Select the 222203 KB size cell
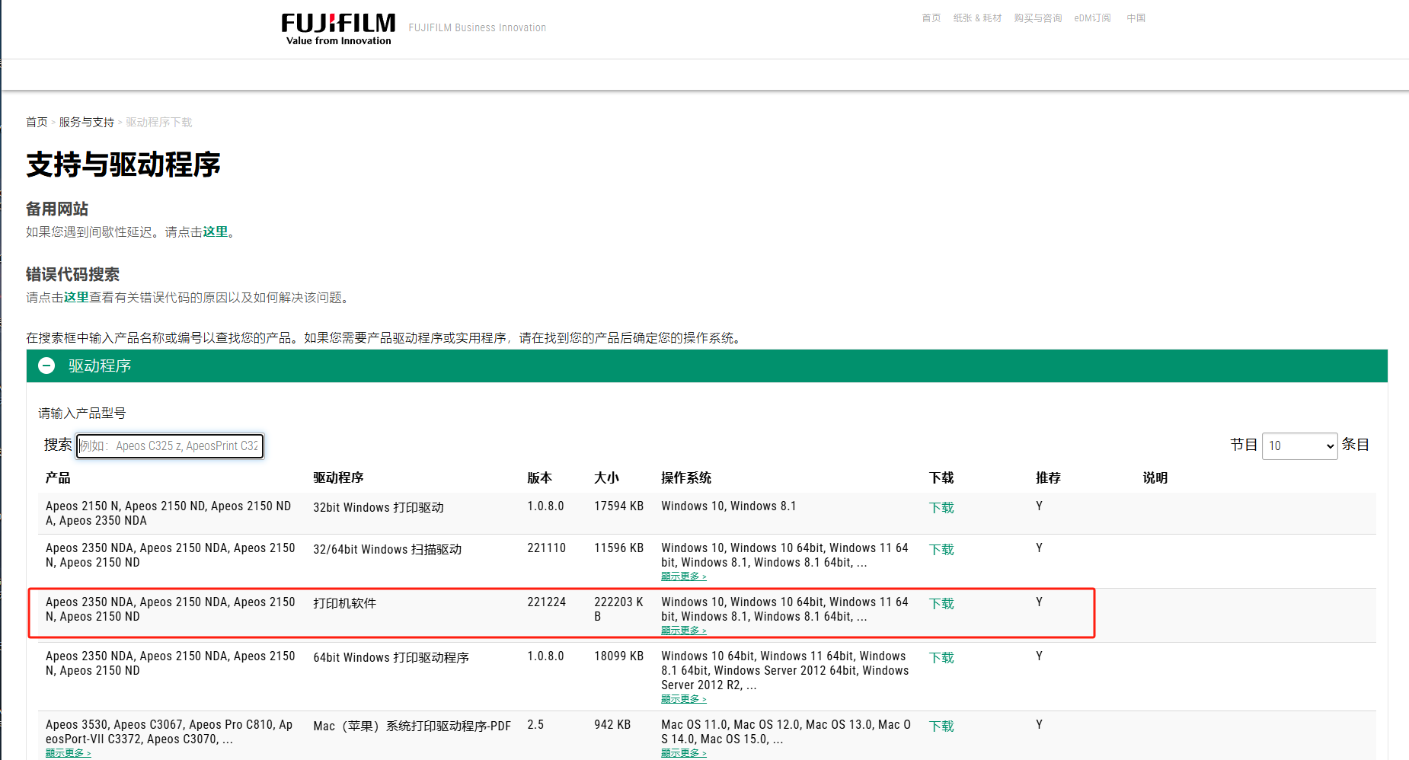Image resolution: width=1409 pixels, height=760 pixels. coord(618,609)
